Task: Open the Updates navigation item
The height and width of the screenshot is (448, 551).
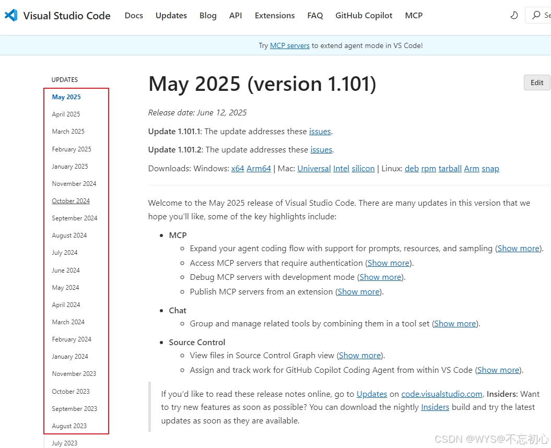Action: [x=171, y=16]
